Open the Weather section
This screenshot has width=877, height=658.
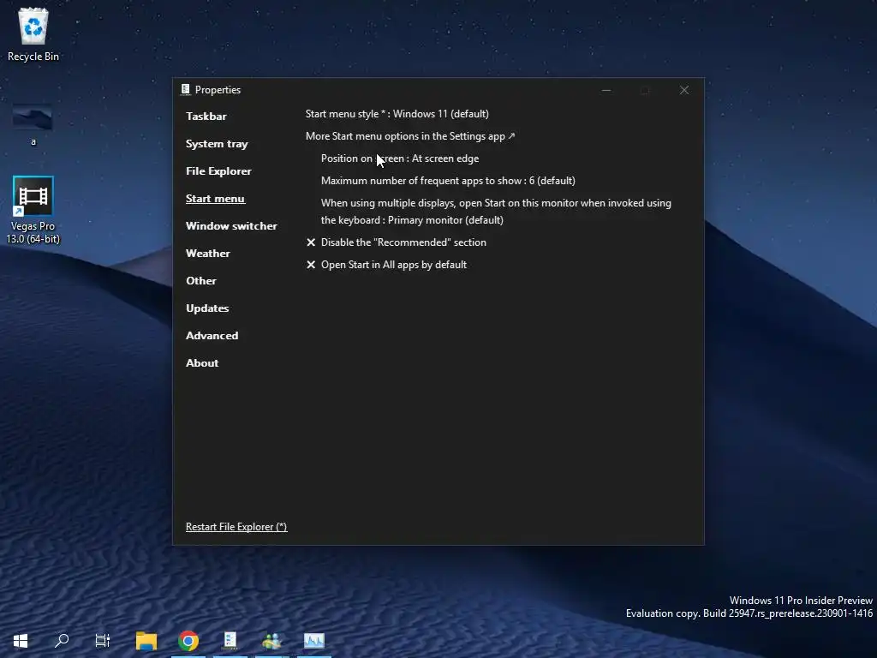tap(208, 254)
